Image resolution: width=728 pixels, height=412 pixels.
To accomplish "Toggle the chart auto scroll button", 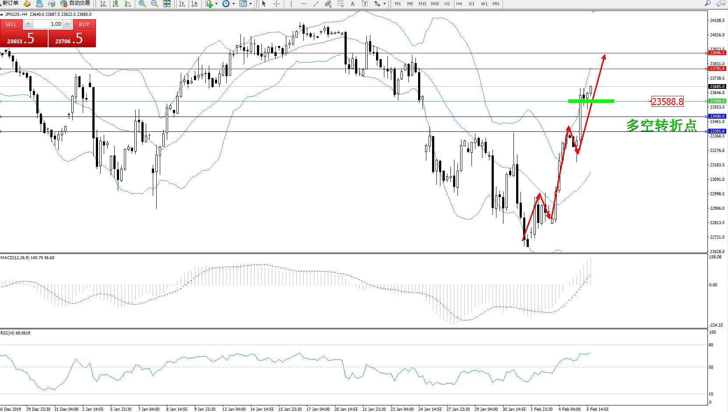I will [x=182, y=4].
